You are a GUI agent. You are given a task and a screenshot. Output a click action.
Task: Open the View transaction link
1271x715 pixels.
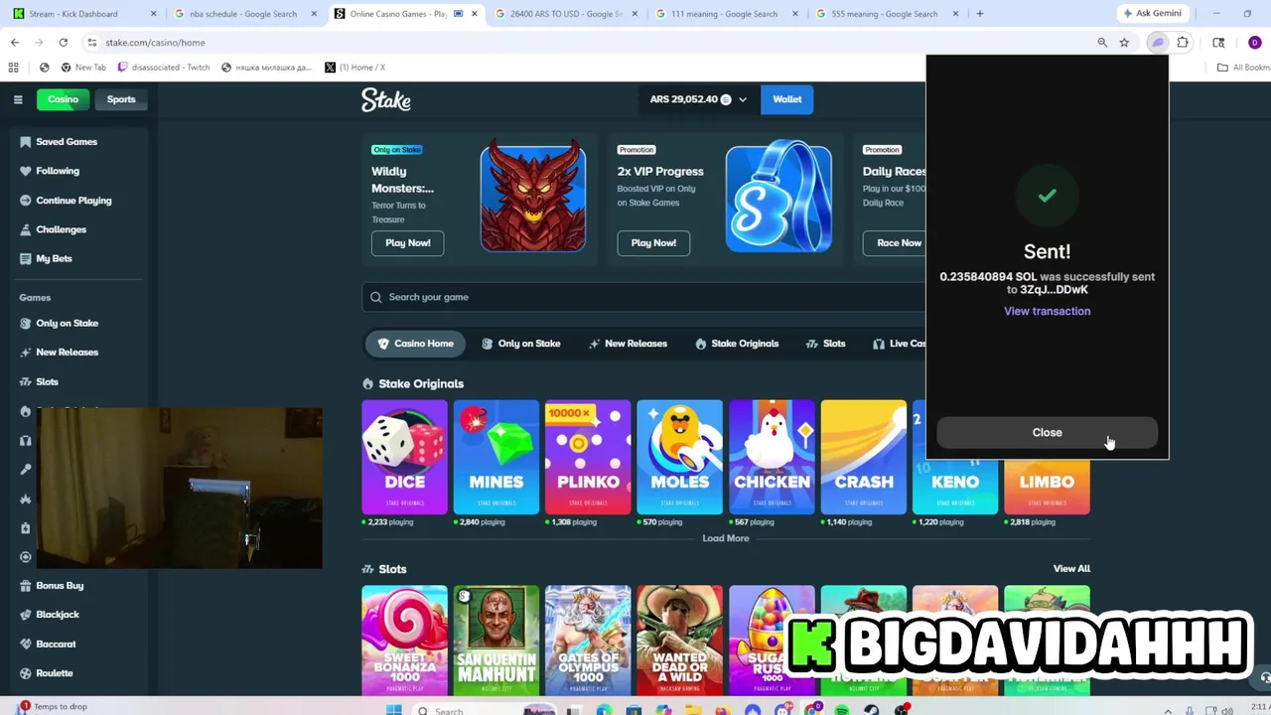click(1047, 311)
